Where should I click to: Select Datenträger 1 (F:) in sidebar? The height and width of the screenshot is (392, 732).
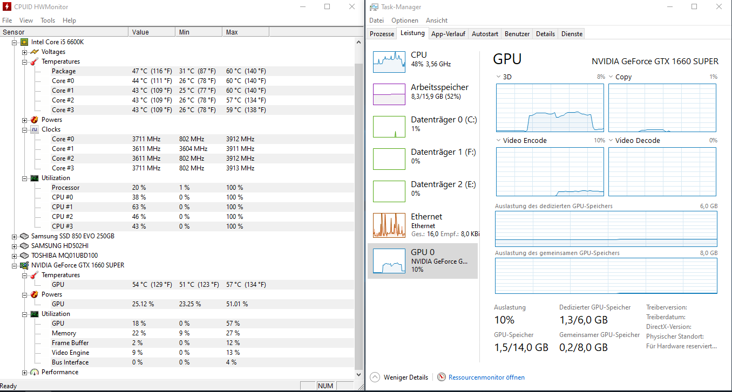[423, 159]
